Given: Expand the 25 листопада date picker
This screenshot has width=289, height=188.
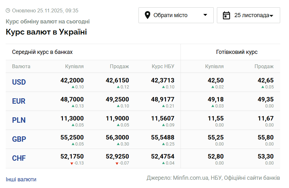Looking at the screenshot, I should (248, 15).
